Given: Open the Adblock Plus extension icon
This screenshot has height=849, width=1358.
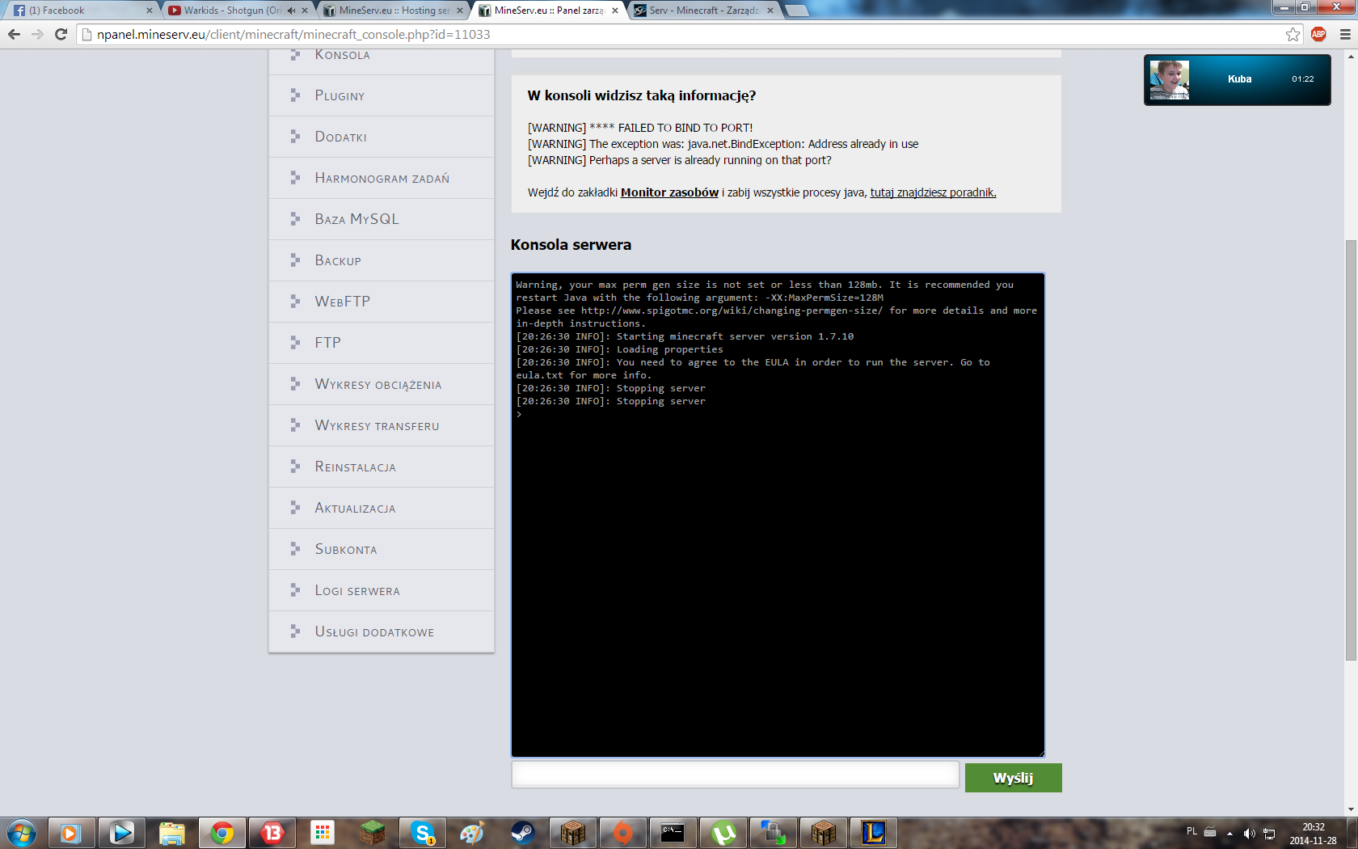Looking at the screenshot, I should tap(1318, 34).
